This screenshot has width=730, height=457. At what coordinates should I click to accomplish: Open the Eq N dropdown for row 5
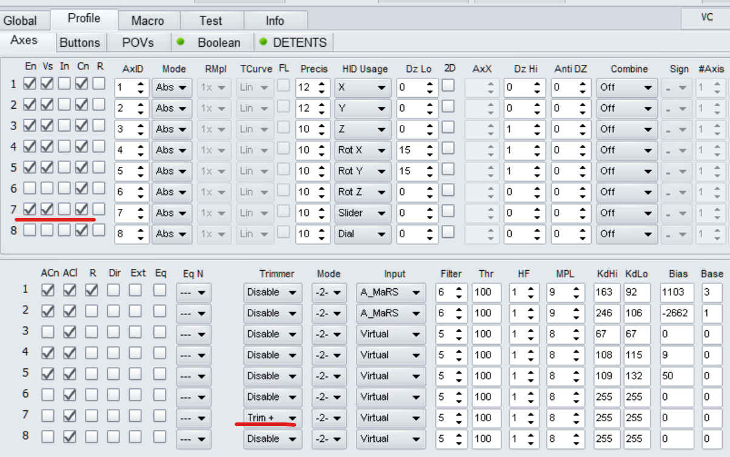point(193,376)
